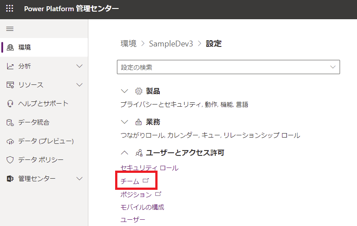Expand the 業務 section chevron
The height and width of the screenshot is (226, 357).
click(125, 122)
